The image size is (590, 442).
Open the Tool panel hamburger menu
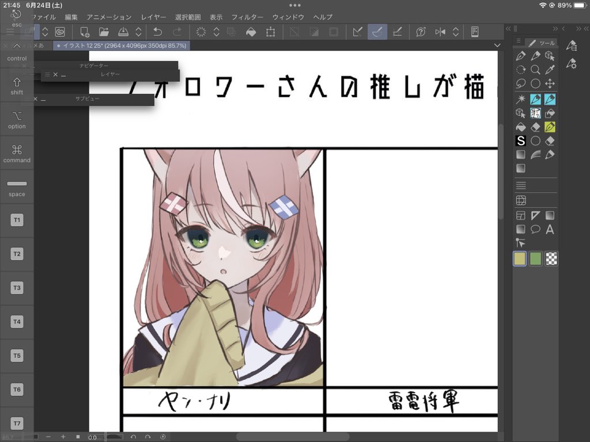click(519, 41)
